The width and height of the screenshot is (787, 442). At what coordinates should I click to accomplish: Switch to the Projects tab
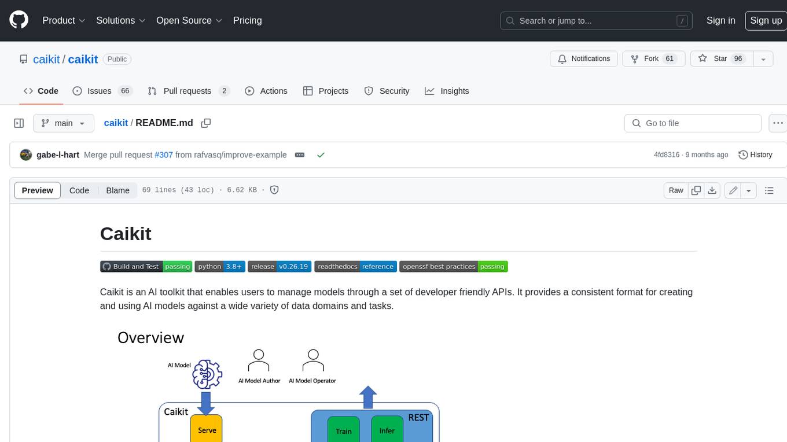coord(326,91)
